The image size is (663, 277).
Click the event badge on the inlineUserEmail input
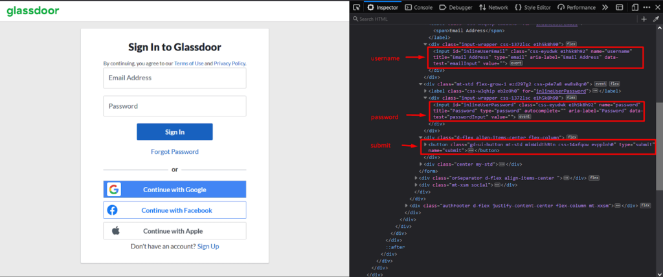click(517, 63)
